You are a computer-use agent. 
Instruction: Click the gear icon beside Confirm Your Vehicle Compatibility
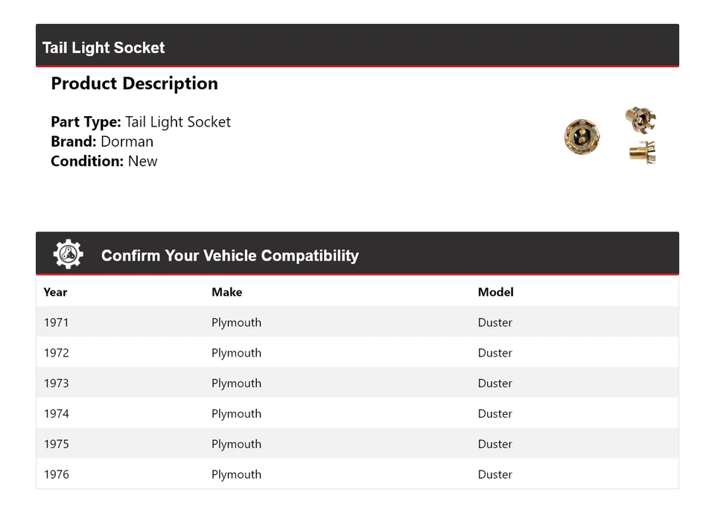[x=68, y=255]
